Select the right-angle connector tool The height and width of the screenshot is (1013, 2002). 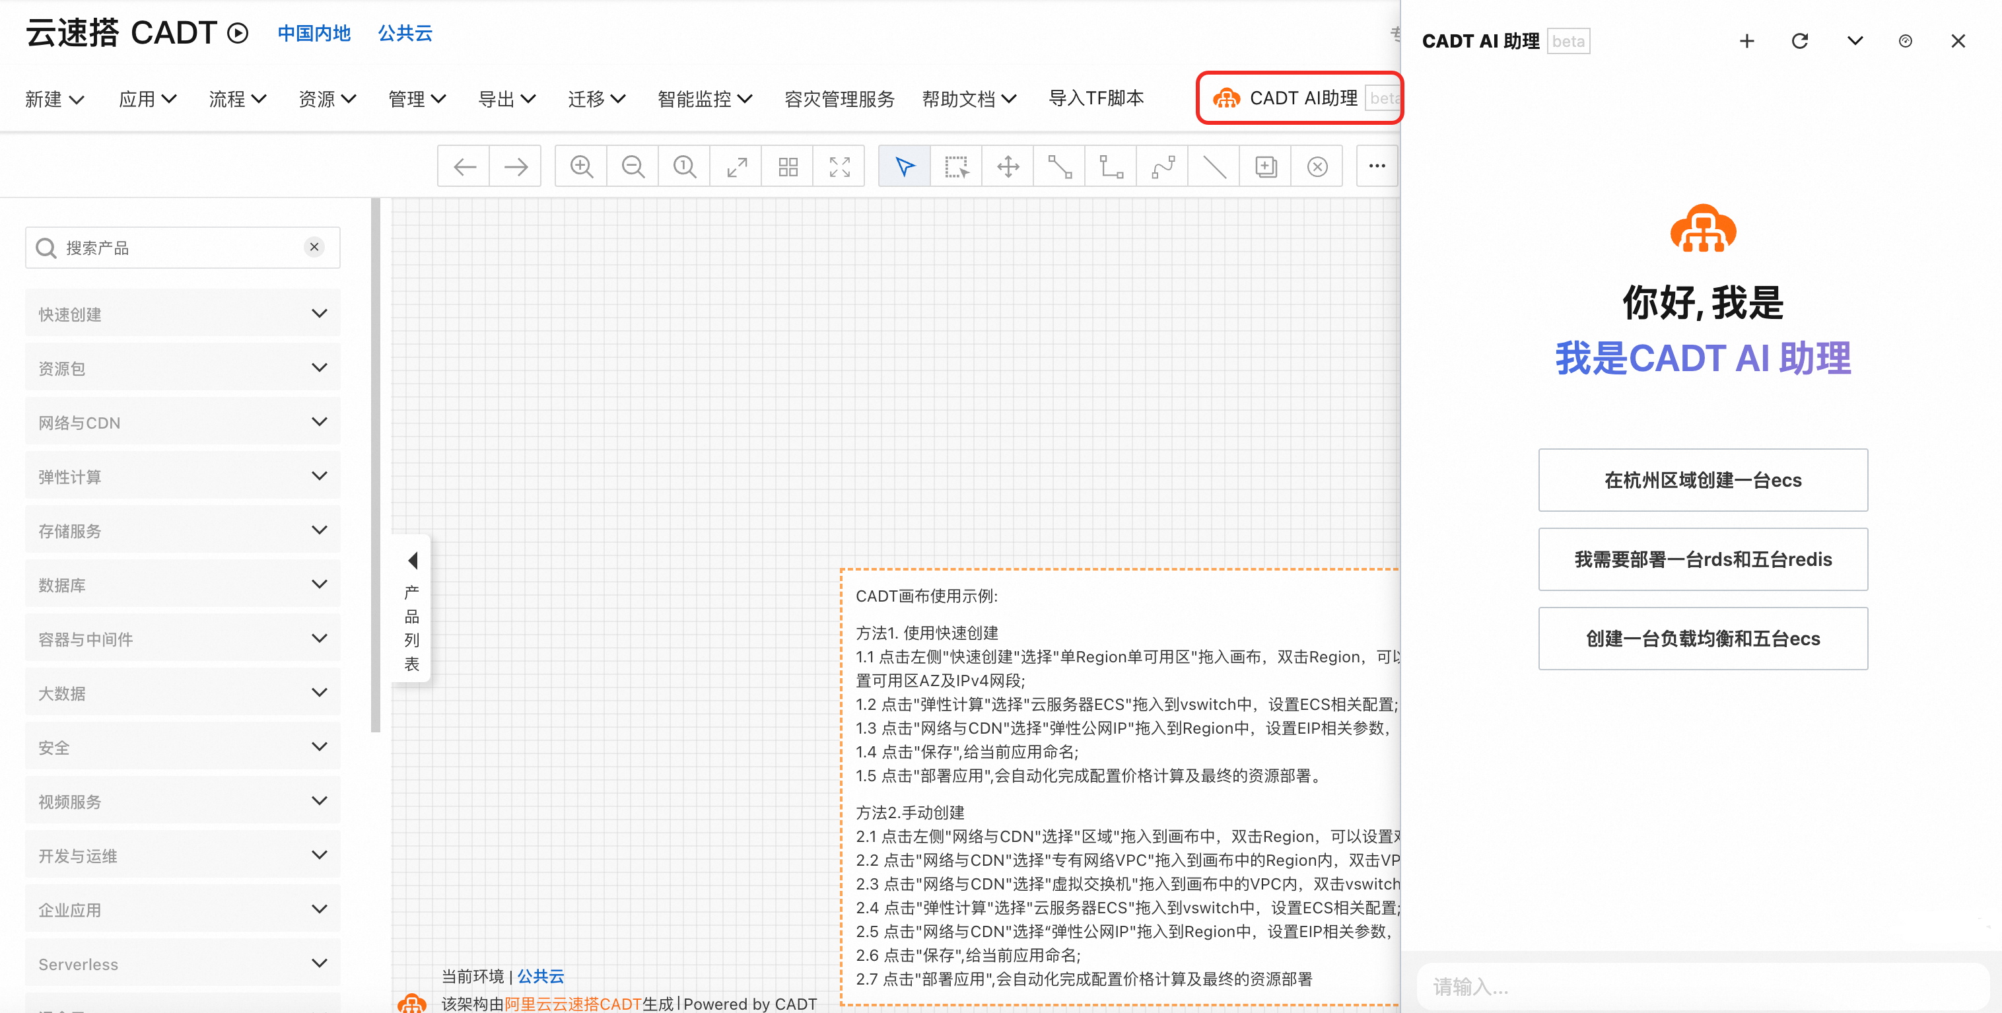tap(1111, 166)
